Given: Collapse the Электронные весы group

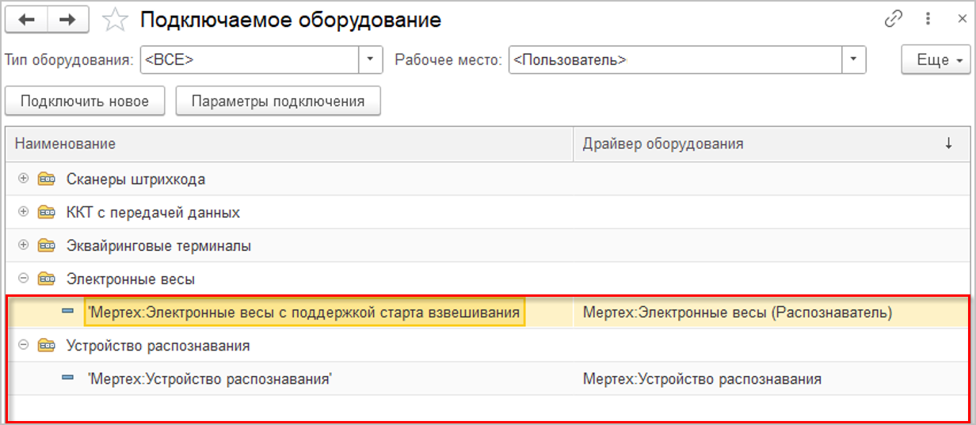Looking at the screenshot, I should coord(23,279).
